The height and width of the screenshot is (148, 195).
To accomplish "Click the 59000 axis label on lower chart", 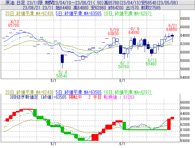I will click(x=185, y=141).
